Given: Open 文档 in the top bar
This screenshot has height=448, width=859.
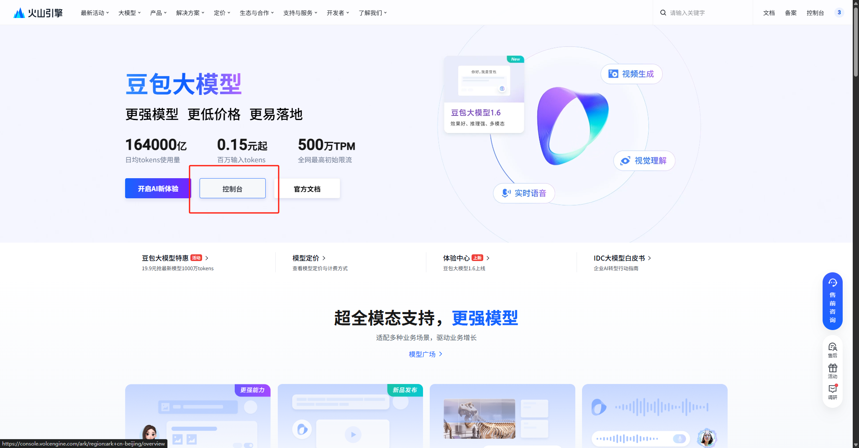Looking at the screenshot, I should point(769,13).
